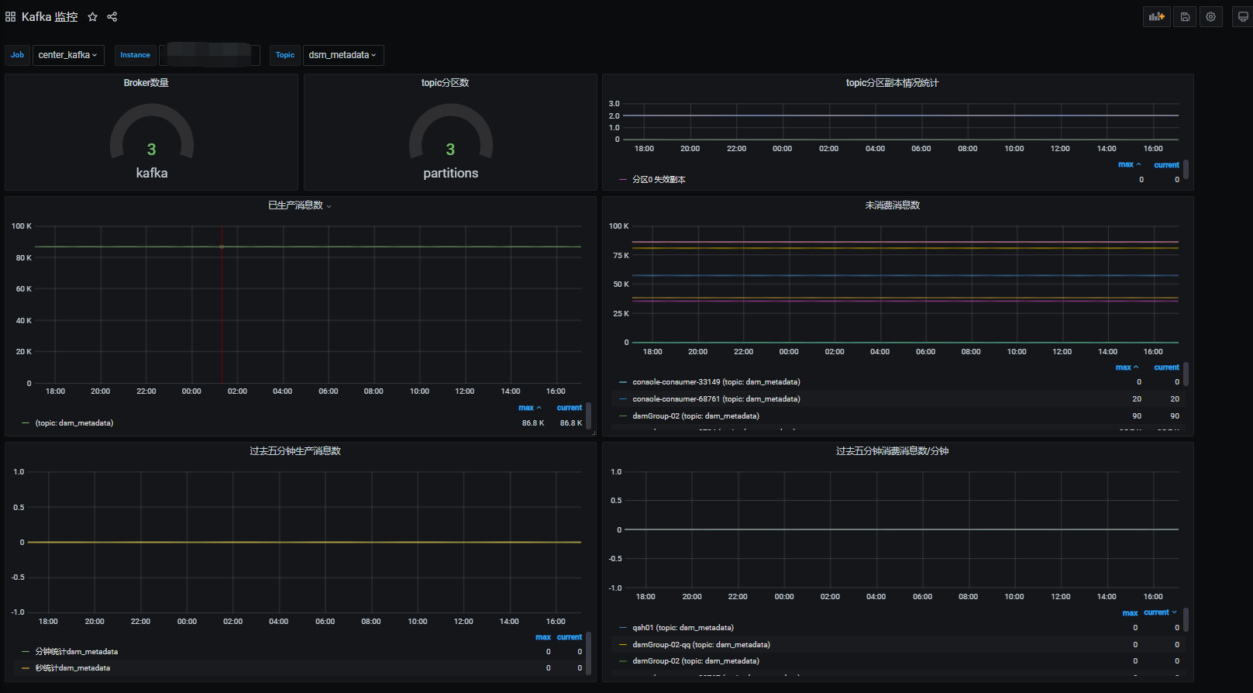Sort by max in 过去五分钟生产消息数 legend
1253x693 pixels.
coord(543,637)
